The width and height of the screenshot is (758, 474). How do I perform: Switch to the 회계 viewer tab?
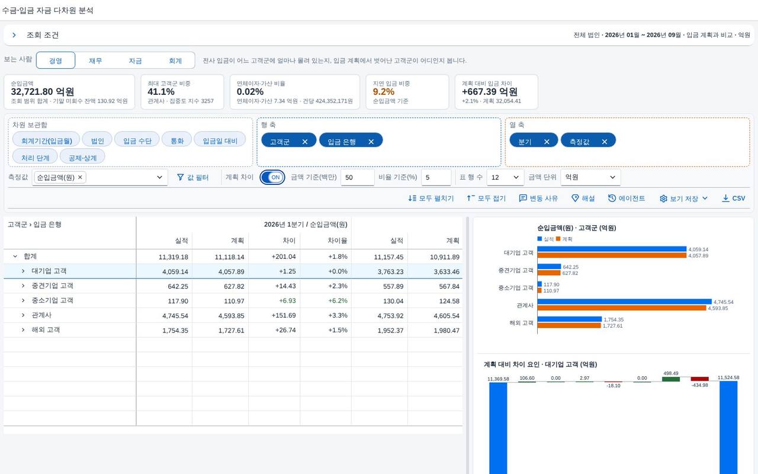point(175,60)
